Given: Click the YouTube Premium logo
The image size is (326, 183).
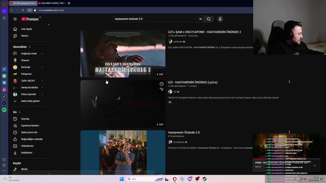Looking at the screenshot, I should tap(31, 19).
